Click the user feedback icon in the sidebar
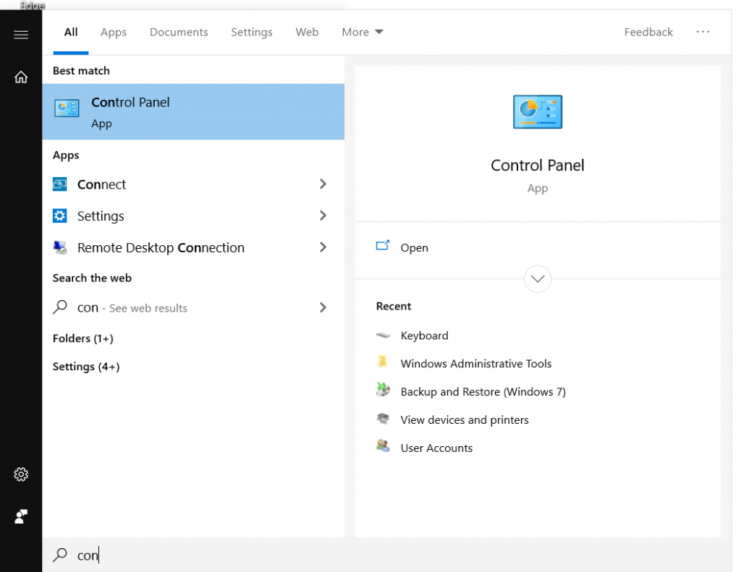 (21, 516)
